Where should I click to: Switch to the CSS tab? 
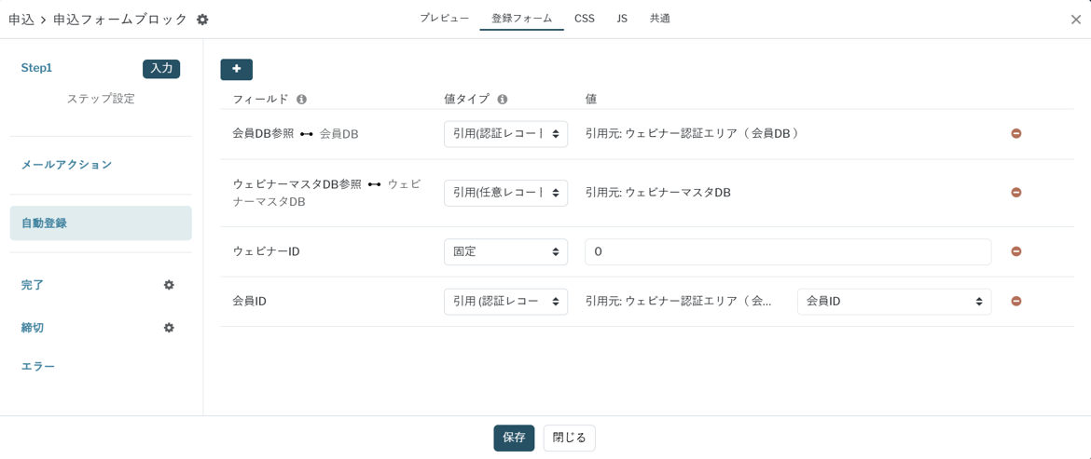coord(584,19)
